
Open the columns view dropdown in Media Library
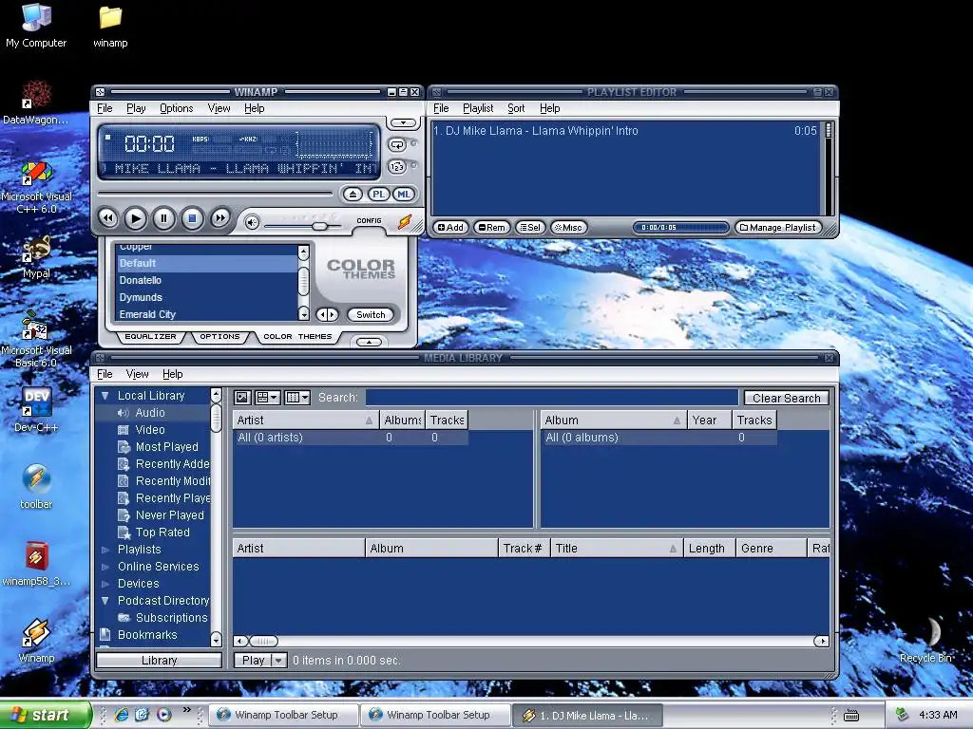pos(297,398)
